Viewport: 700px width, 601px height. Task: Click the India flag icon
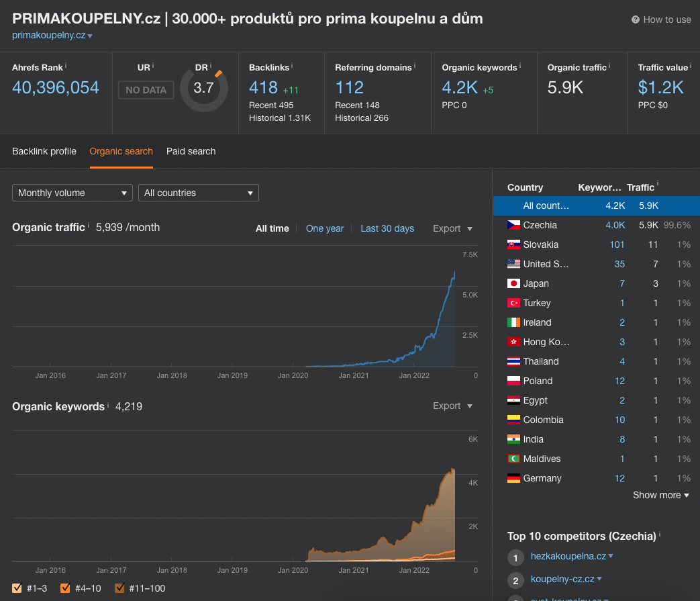pyautogui.click(x=513, y=439)
